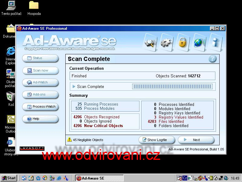Click the "Ad-Aware SE Professional, Build 1.05" text
The width and height of the screenshot is (242, 182).
(196, 149)
